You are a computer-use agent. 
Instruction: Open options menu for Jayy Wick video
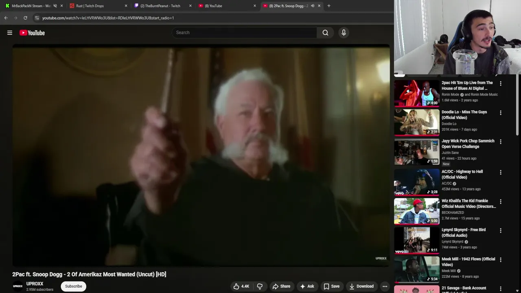coord(501,142)
